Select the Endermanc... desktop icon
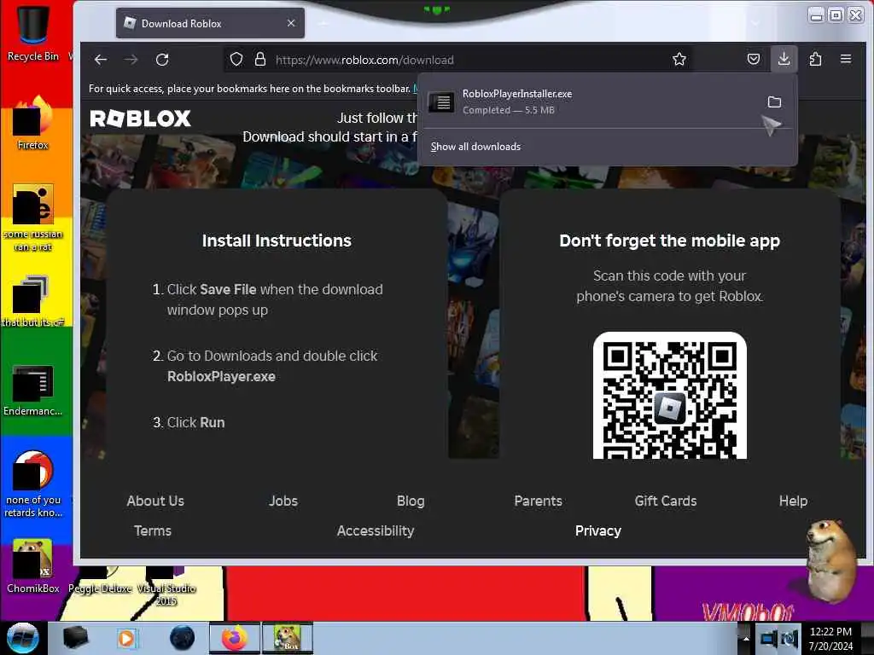The width and height of the screenshot is (874, 655). [33, 391]
